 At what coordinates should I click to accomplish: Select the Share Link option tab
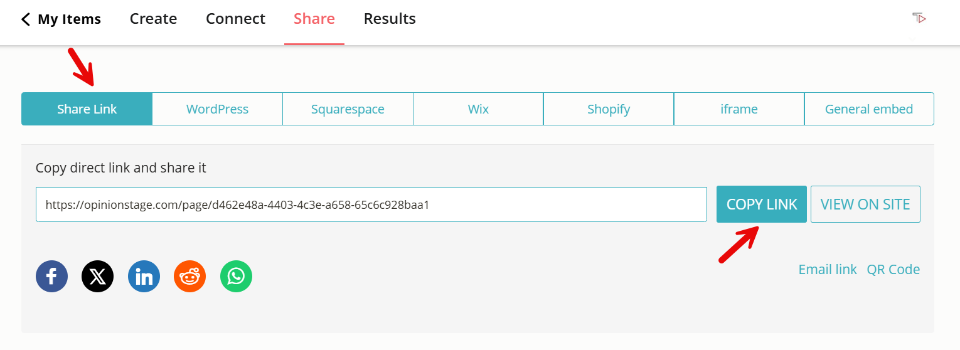click(87, 109)
